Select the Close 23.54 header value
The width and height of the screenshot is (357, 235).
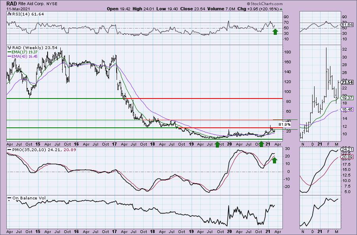(x=193, y=9)
